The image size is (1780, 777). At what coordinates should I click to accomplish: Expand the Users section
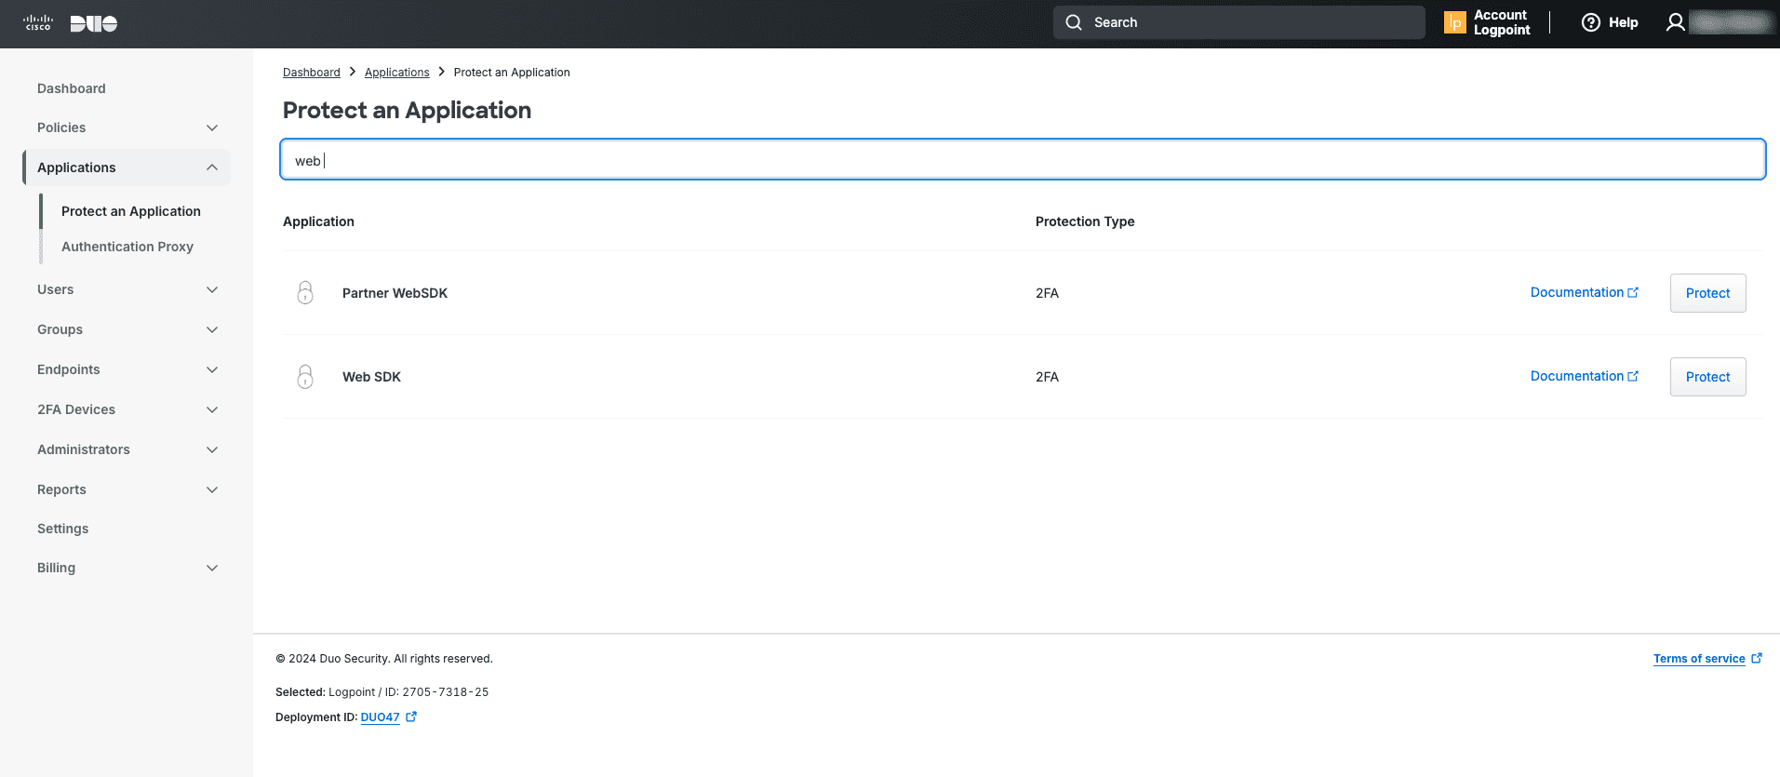(212, 289)
